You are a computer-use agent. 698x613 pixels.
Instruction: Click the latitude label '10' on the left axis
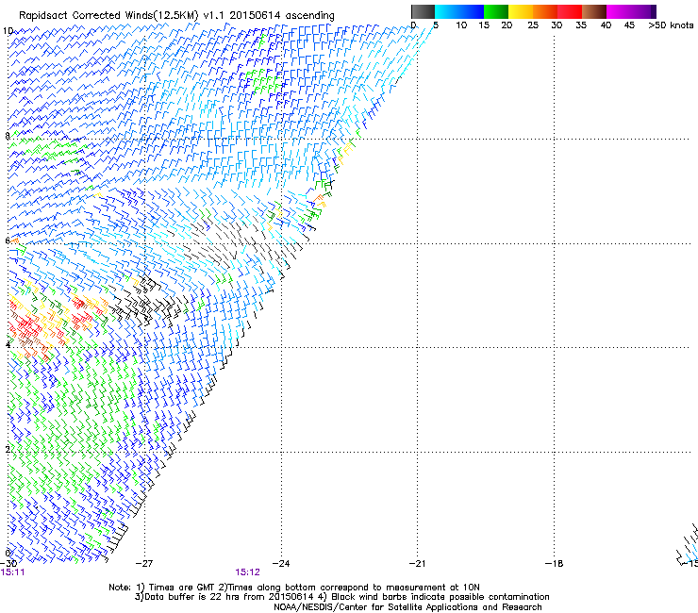click(x=8, y=31)
